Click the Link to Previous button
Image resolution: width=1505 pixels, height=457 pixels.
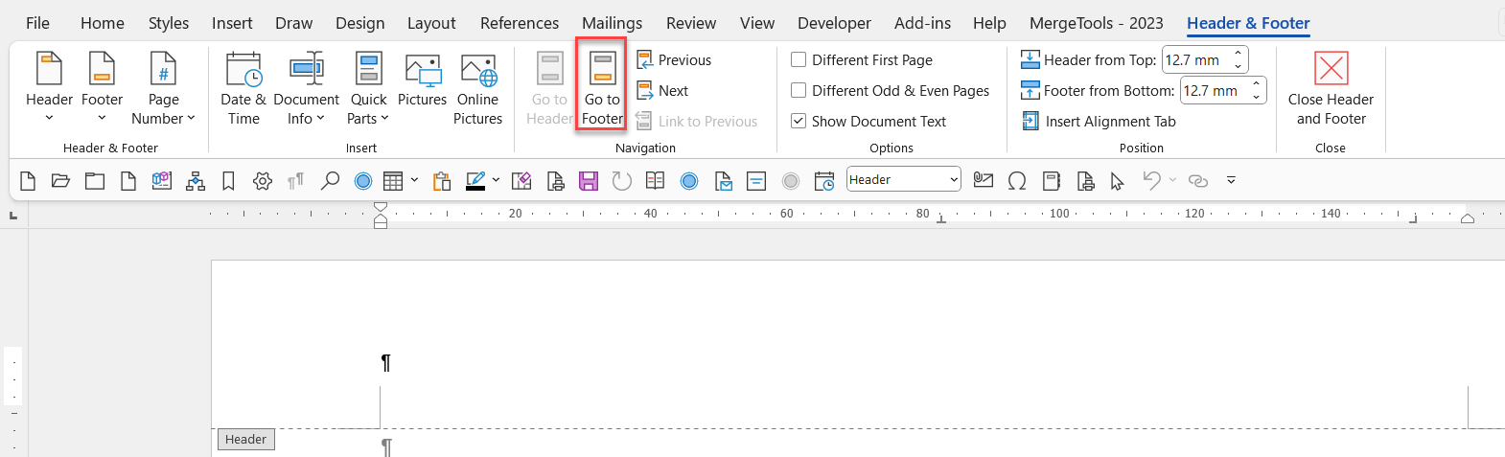(697, 121)
